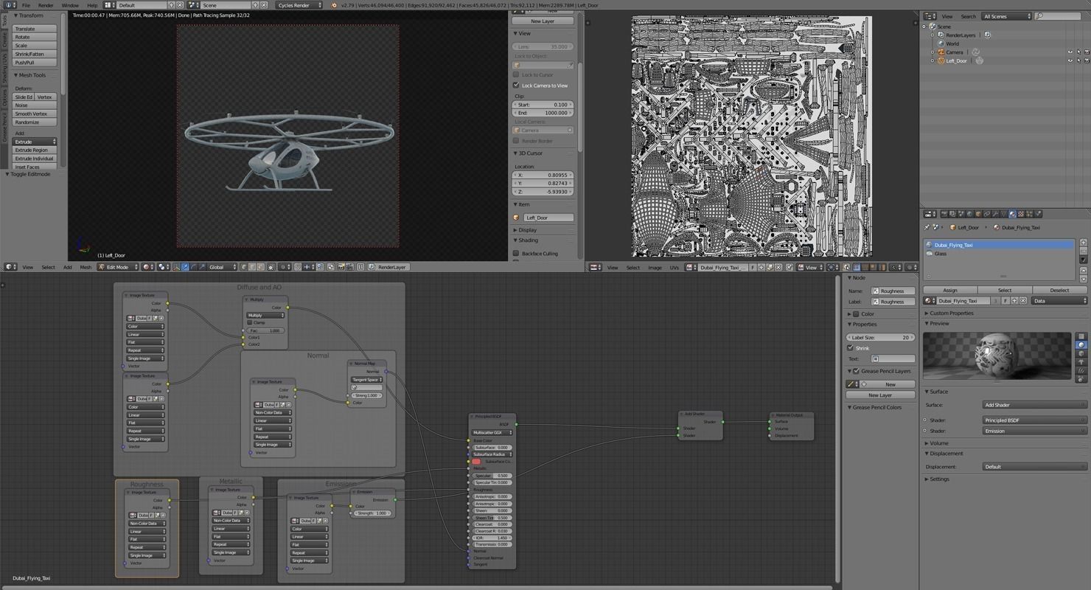
Task: Click the Extrude Region button
Action: point(35,150)
